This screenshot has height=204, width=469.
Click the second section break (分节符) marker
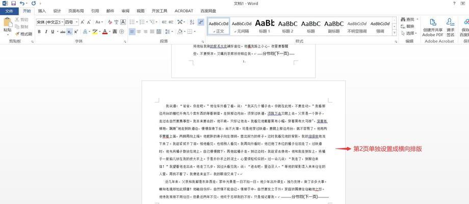click(x=304, y=196)
